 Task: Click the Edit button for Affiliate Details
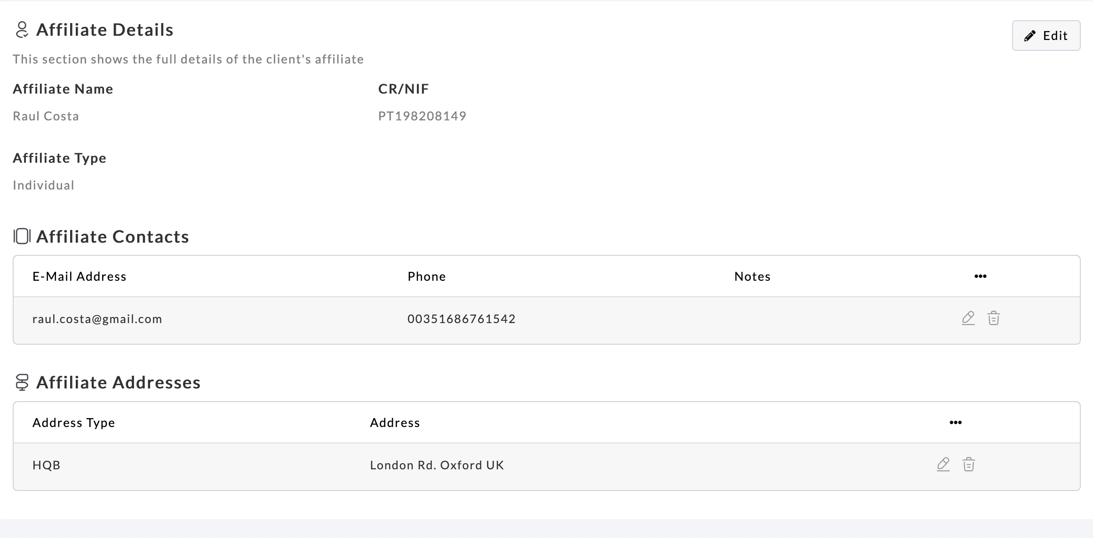1045,36
